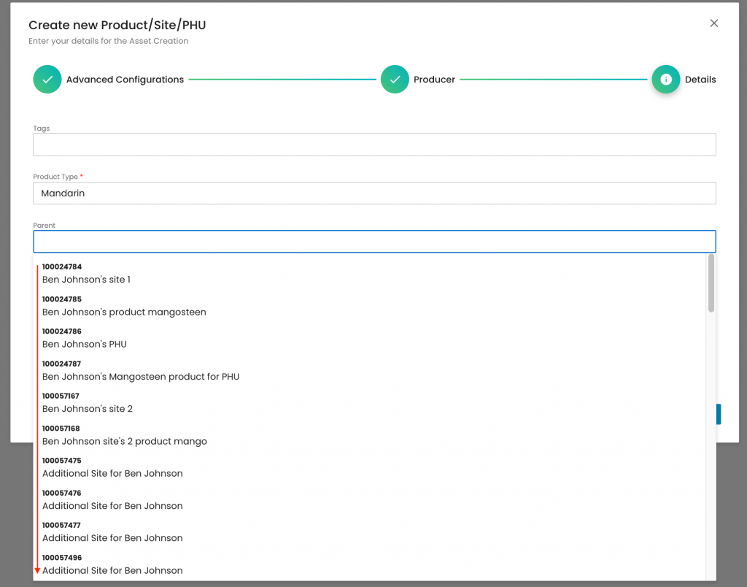
Task: Open the Product Type field showing Mandarin
Action: [x=374, y=193]
